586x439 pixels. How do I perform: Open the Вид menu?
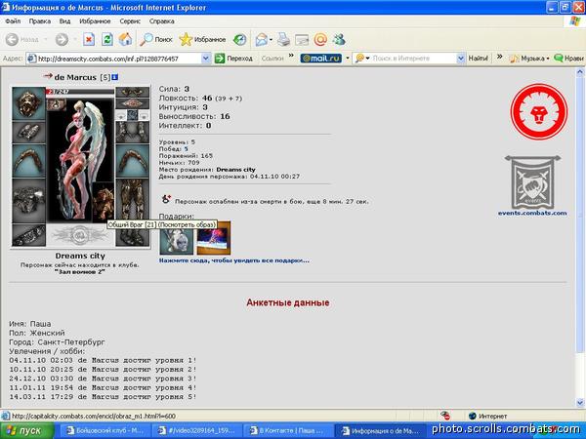point(64,21)
